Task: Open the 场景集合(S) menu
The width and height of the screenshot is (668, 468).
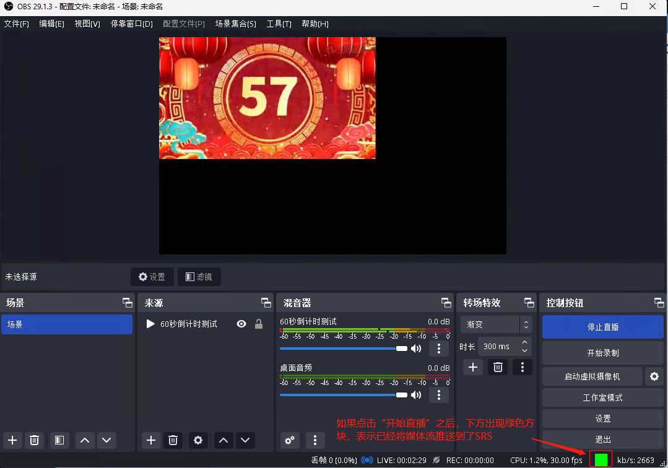Action: [235, 24]
